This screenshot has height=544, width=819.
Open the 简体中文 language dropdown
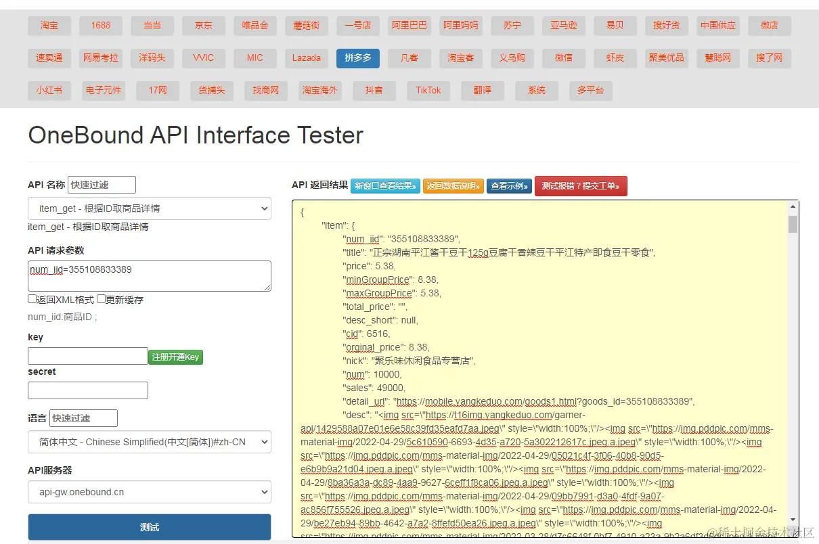pyautogui.click(x=150, y=442)
